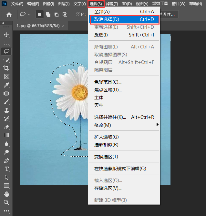
Task: Select the Pen tool
Action: [x=6, y=160]
